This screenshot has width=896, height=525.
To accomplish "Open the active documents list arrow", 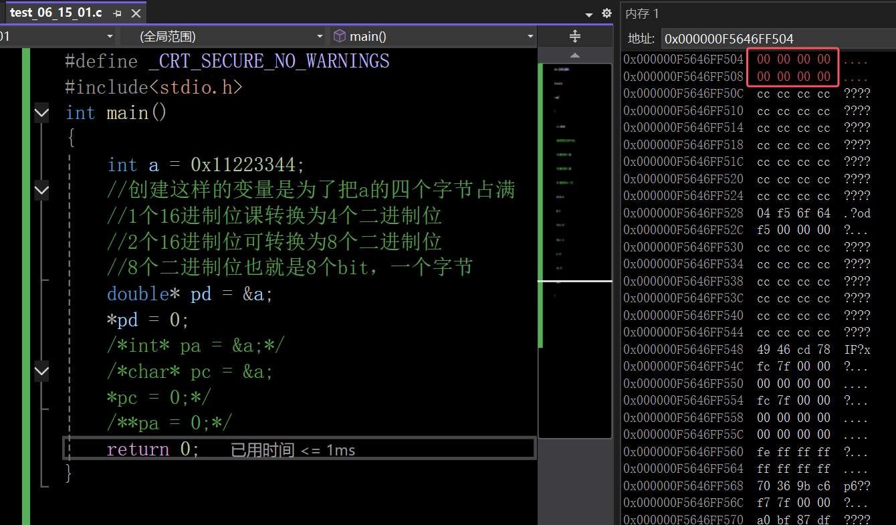I will coord(589,14).
